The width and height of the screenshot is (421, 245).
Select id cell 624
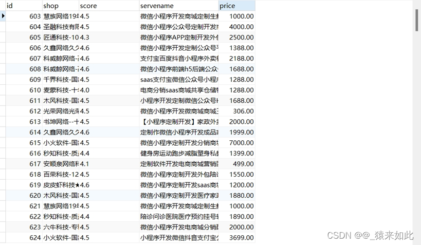click(x=24, y=238)
